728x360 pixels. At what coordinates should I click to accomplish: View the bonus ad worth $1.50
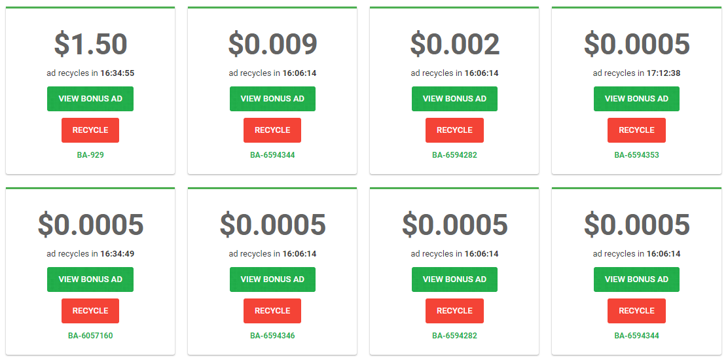click(x=90, y=98)
